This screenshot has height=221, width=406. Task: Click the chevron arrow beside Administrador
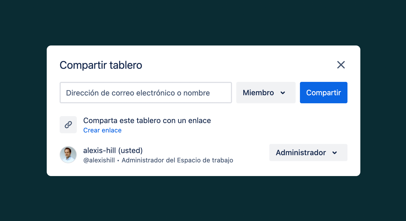[x=335, y=153]
